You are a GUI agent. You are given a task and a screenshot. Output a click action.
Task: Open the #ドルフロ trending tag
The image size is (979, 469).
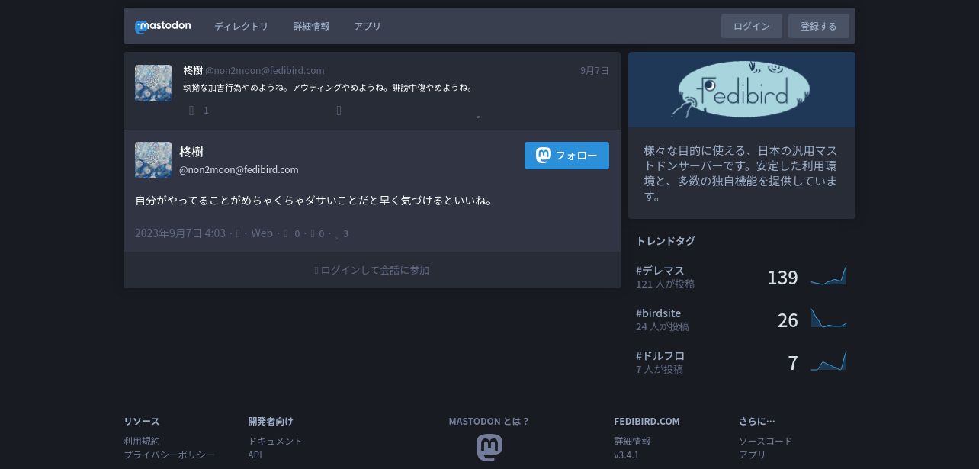(x=660, y=355)
